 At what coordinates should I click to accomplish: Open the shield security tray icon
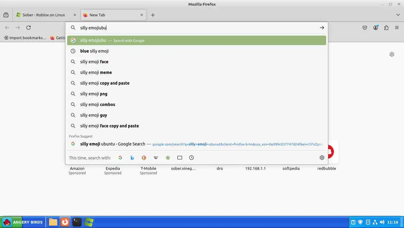tap(360, 222)
